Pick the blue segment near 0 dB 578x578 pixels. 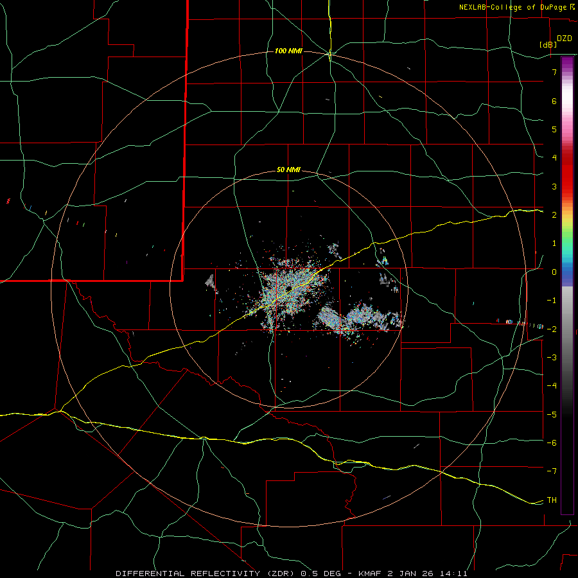[567, 275]
